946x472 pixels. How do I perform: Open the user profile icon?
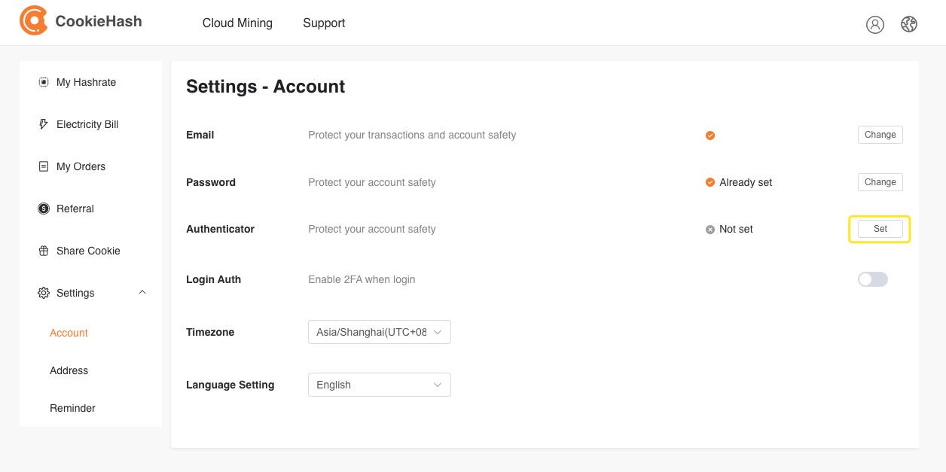(875, 24)
